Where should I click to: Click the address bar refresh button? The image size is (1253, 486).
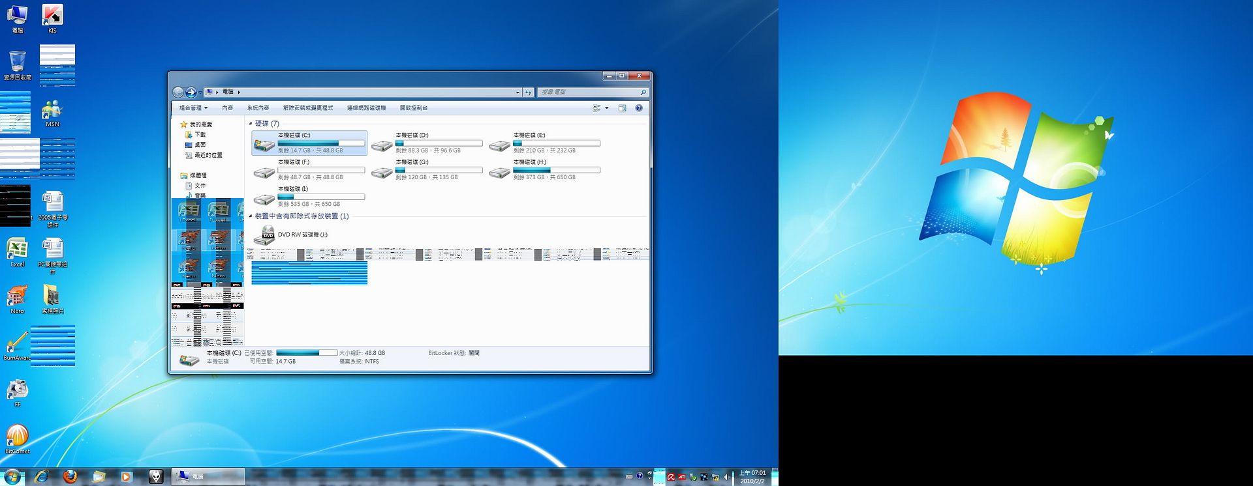tap(529, 93)
